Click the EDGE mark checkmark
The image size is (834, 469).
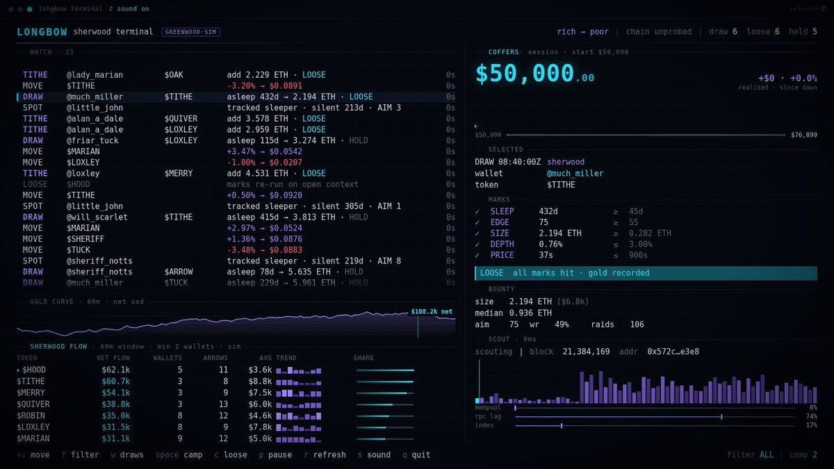tap(477, 222)
